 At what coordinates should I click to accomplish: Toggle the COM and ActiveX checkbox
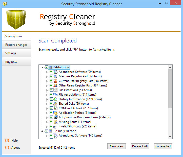[x=51, y=108]
